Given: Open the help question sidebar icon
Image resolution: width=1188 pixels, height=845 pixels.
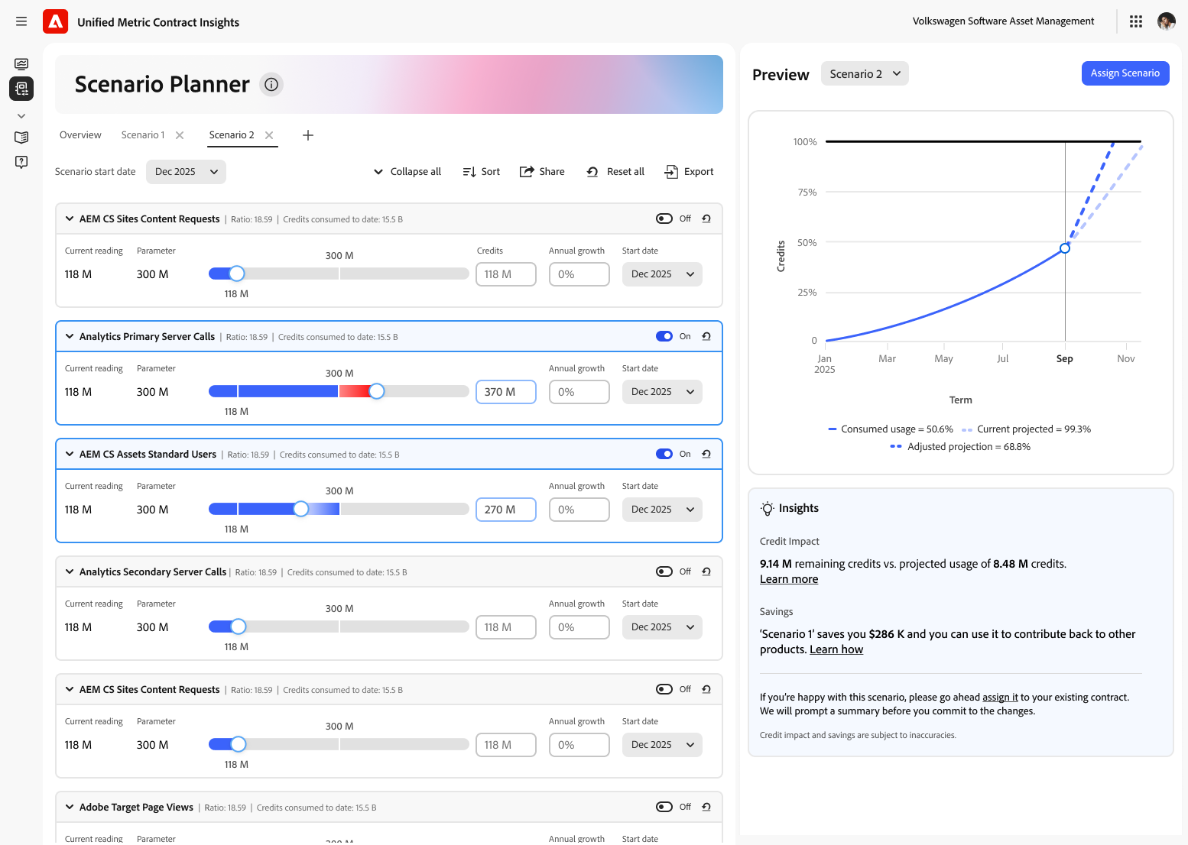Looking at the screenshot, I should (x=21, y=162).
